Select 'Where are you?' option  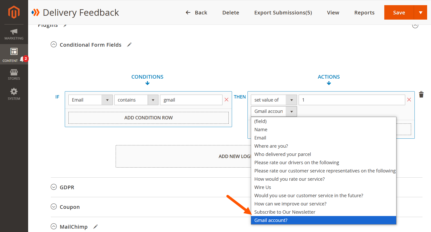323,146
